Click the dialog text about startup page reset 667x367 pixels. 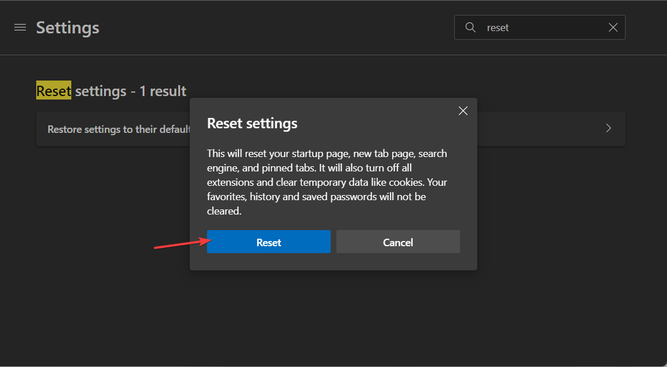tap(327, 182)
